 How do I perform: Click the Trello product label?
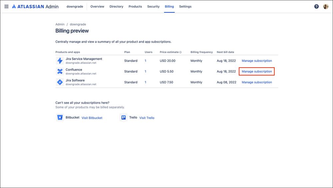pyautogui.click(x=133, y=117)
